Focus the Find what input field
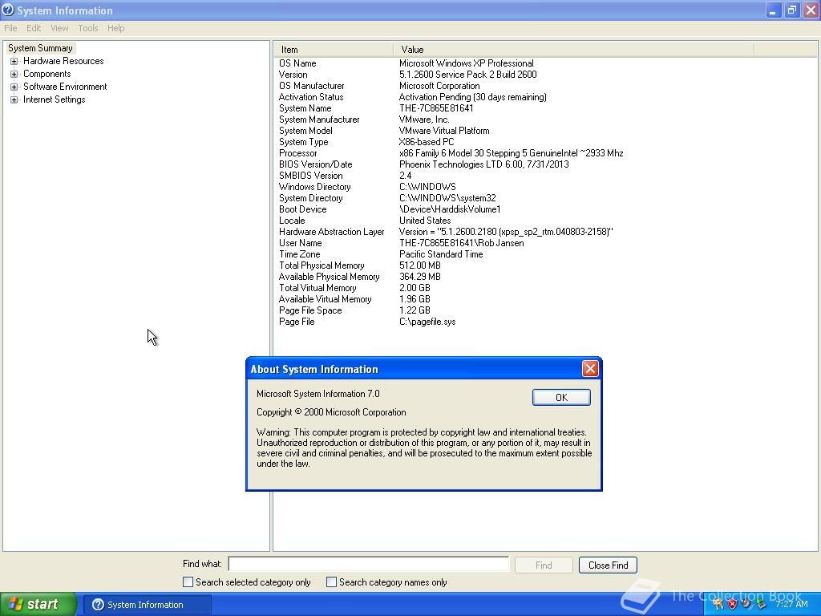 click(369, 564)
